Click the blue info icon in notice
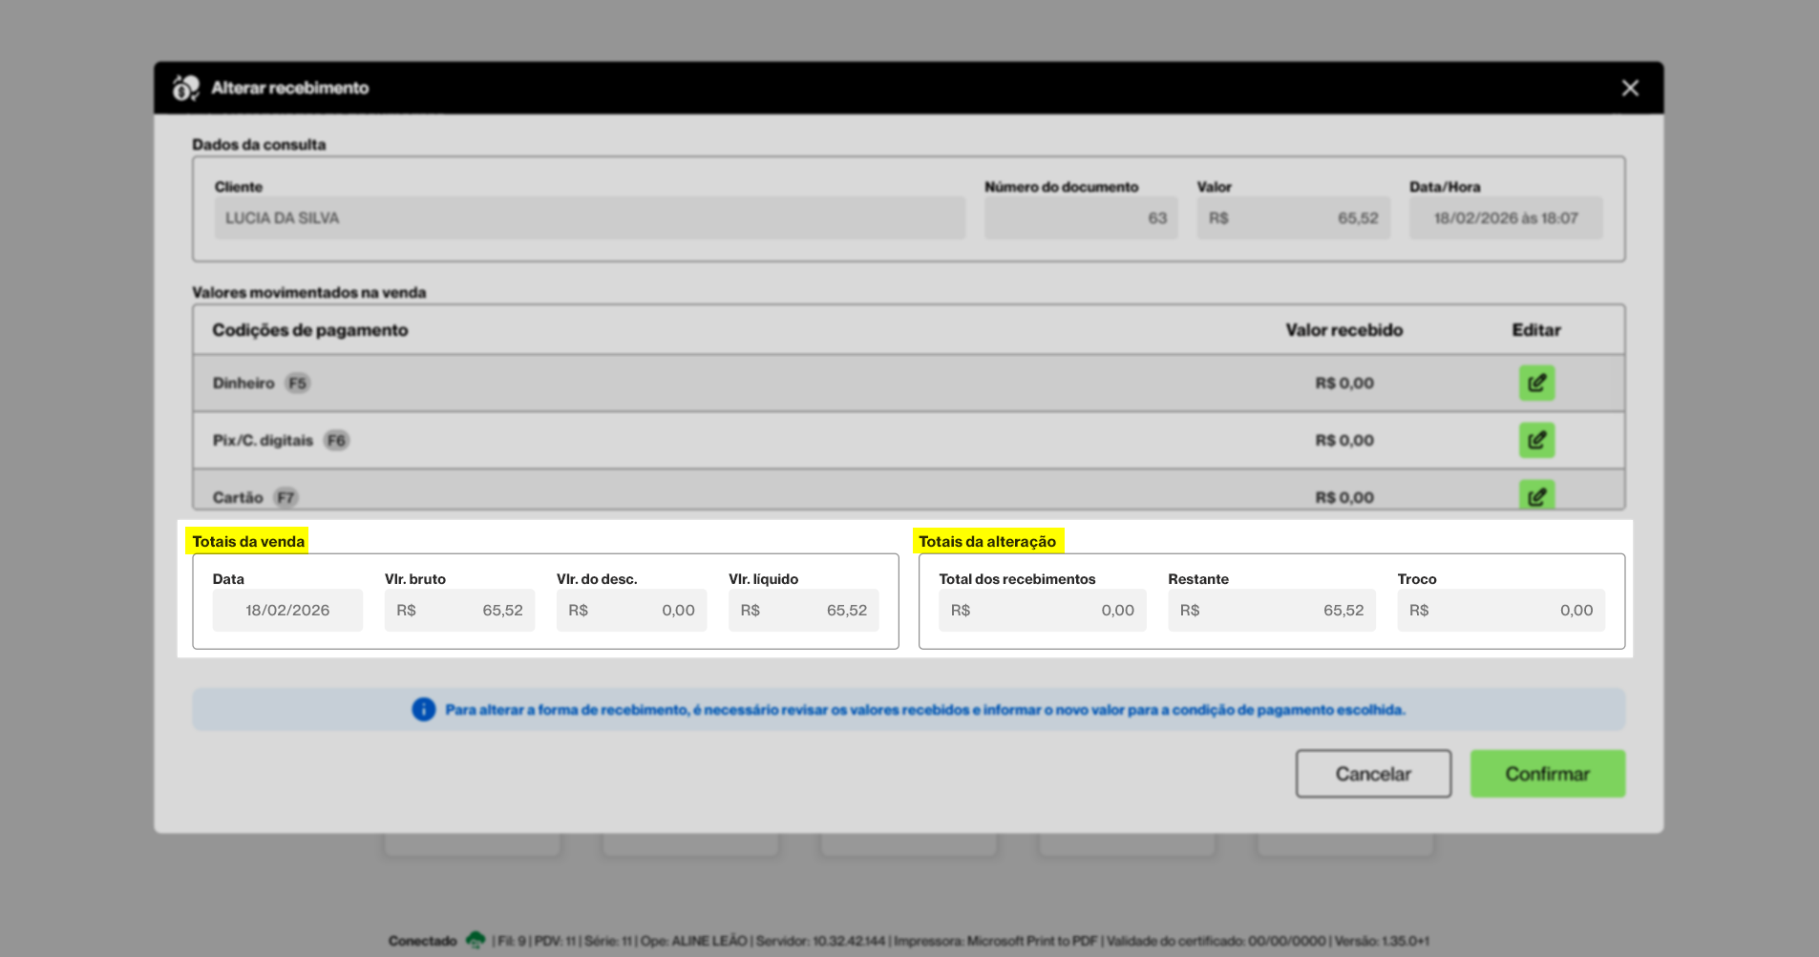 click(x=423, y=710)
